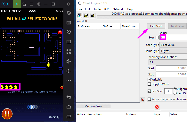The height and width of the screenshot is (122, 187).
Task: Open the memory region All dropdown
Action: [168, 62]
